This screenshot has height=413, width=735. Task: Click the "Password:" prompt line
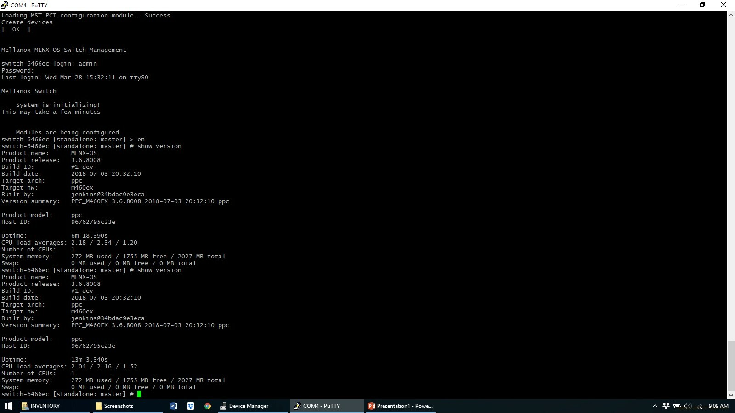18,71
